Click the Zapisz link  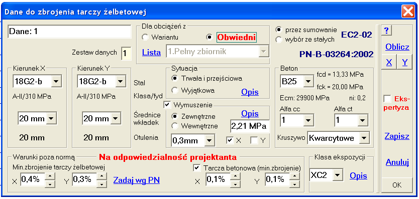click(x=397, y=136)
